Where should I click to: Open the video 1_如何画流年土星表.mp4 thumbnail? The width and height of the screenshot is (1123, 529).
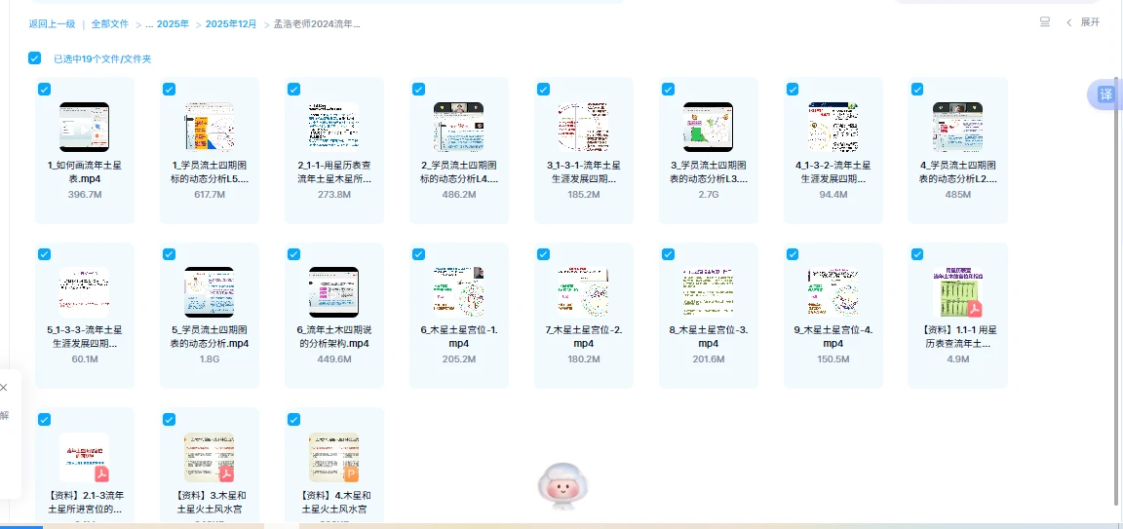(x=85, y=127)
